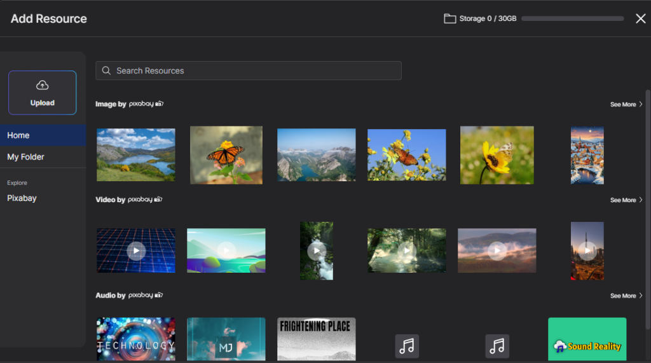Screen dimensions: 651x363
Task: Play the blue grid video
Action: click(x=136, y=250)
